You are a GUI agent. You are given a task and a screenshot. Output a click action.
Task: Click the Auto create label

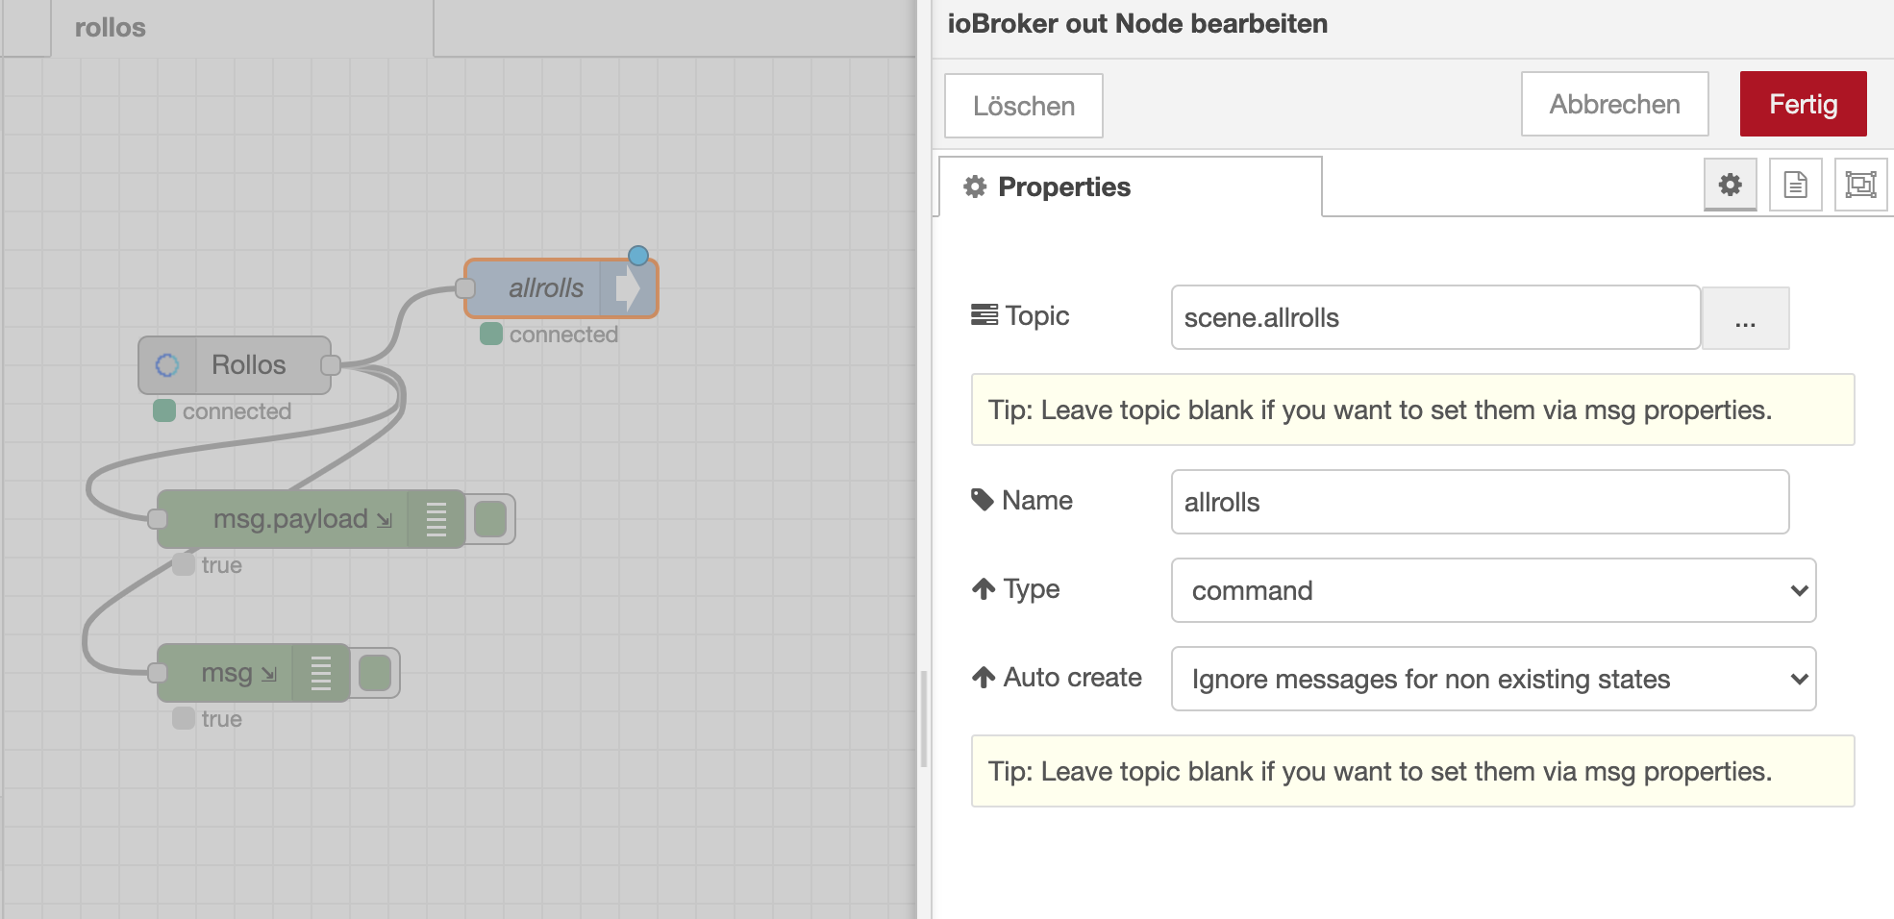(x=1057, y=677)
